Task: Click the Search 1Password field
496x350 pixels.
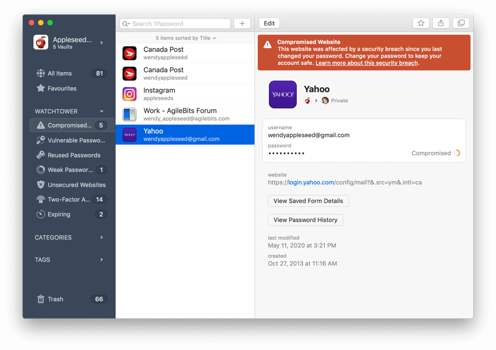Action: pos(175,23)
